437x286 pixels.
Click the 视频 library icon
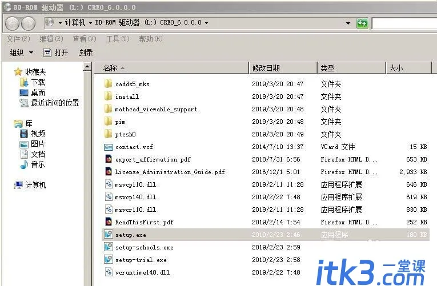click(24, 134)
